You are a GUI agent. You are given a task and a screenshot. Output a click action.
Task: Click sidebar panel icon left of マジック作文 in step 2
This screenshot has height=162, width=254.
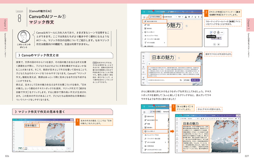click(144, 17)
